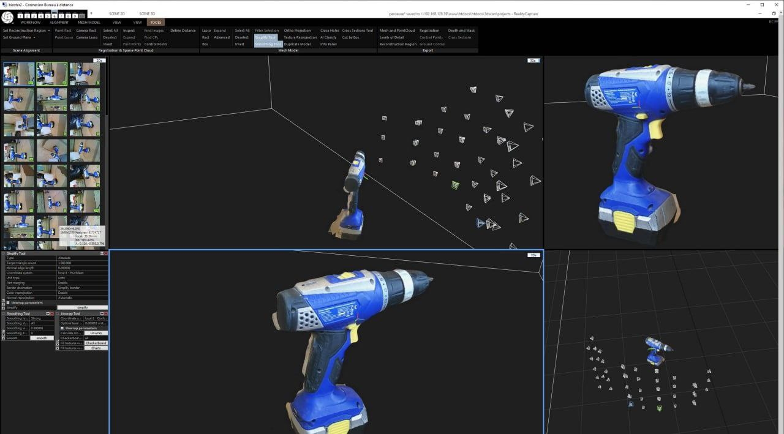Image resolution: width=784 pixels, height=434 pixels.
Task: Collapse the Simplify Tool panel header
Action: point(3,253)
